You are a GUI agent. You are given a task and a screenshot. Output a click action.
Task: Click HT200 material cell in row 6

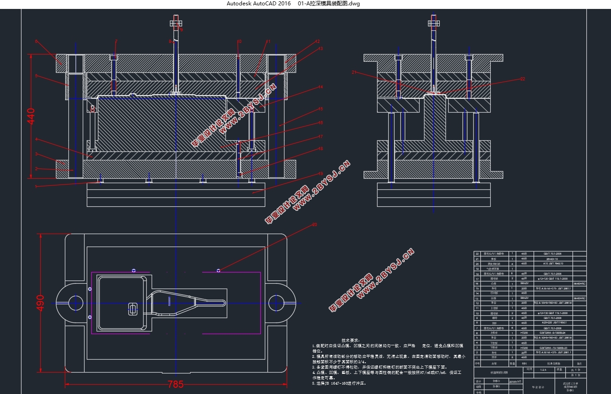click(524, 333)
